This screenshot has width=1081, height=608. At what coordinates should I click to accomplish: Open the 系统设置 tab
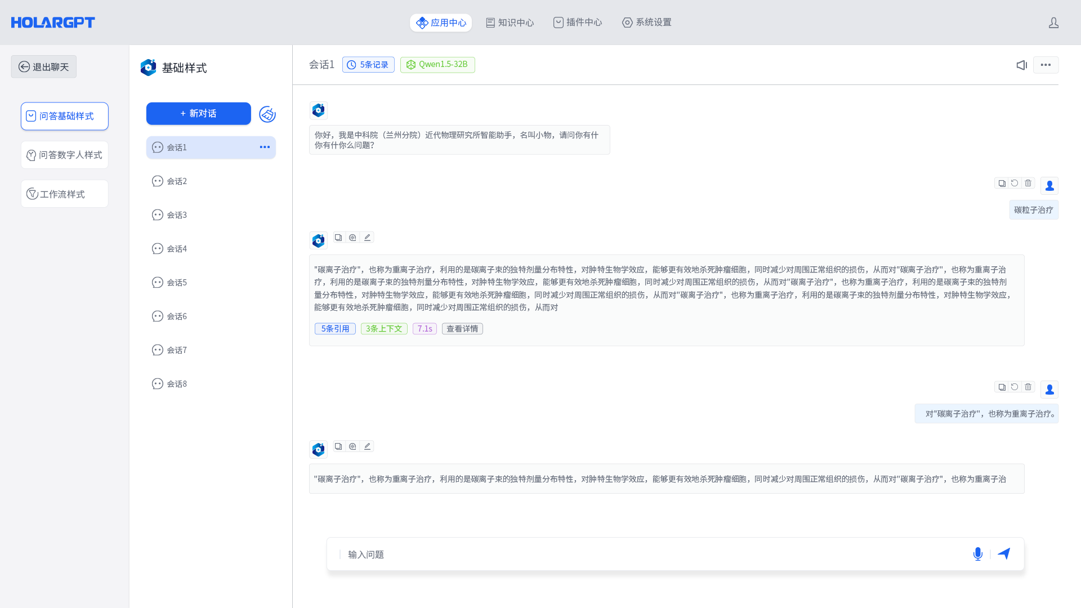click(646, 23)
